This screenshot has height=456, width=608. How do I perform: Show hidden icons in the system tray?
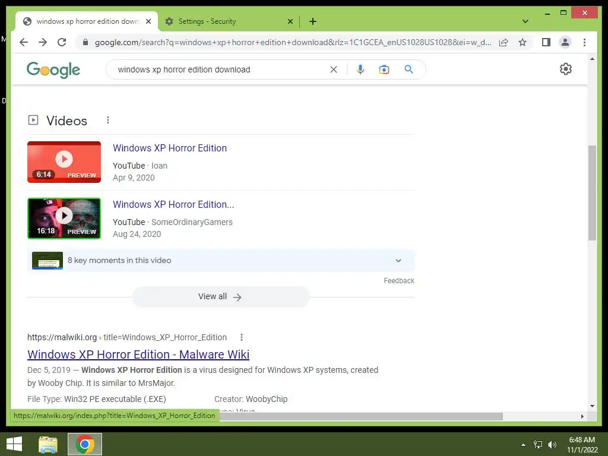pyautogui.click(x=523, y=445)
